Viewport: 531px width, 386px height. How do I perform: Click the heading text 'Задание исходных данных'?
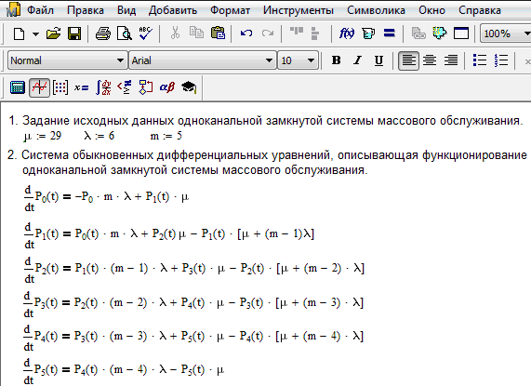99,121
